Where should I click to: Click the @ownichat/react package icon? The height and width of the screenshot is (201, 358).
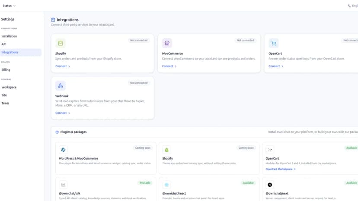click(166, 185)
